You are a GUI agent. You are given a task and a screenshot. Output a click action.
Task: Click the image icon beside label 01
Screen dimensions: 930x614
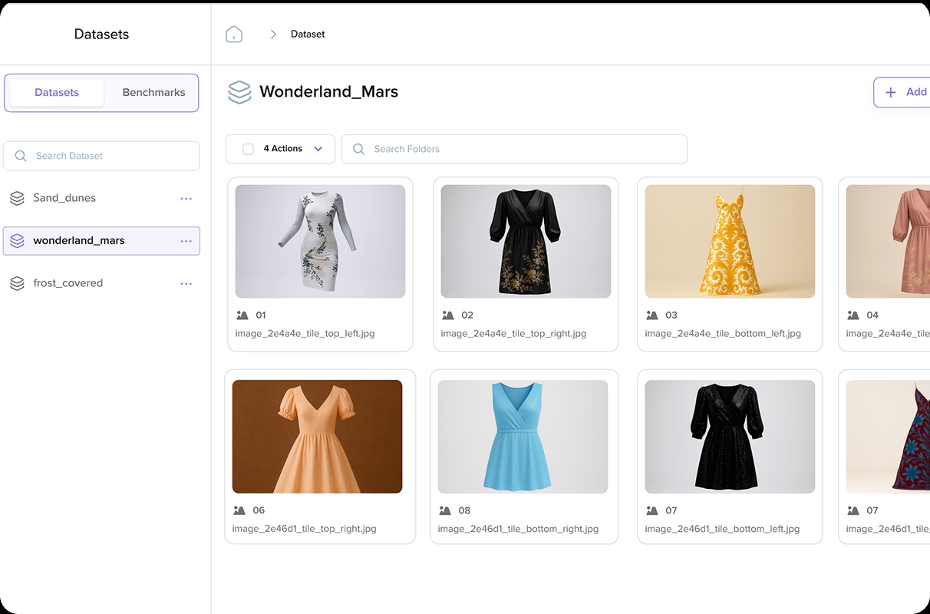click(242, 315)
